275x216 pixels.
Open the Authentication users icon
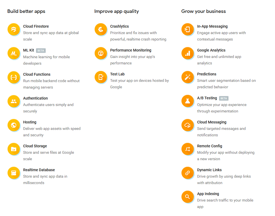click(x=14, y=101)
